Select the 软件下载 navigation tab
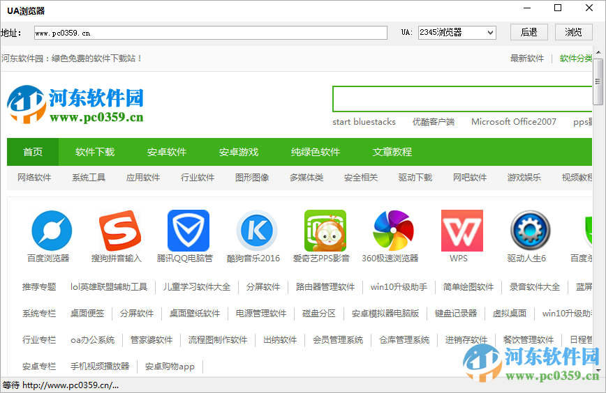 click(95, 152)
